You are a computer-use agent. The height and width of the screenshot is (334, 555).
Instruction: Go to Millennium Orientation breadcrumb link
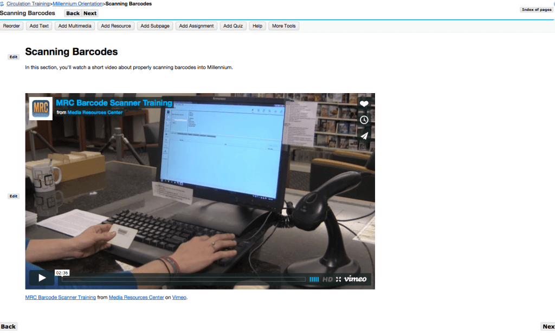coord(78,4)
